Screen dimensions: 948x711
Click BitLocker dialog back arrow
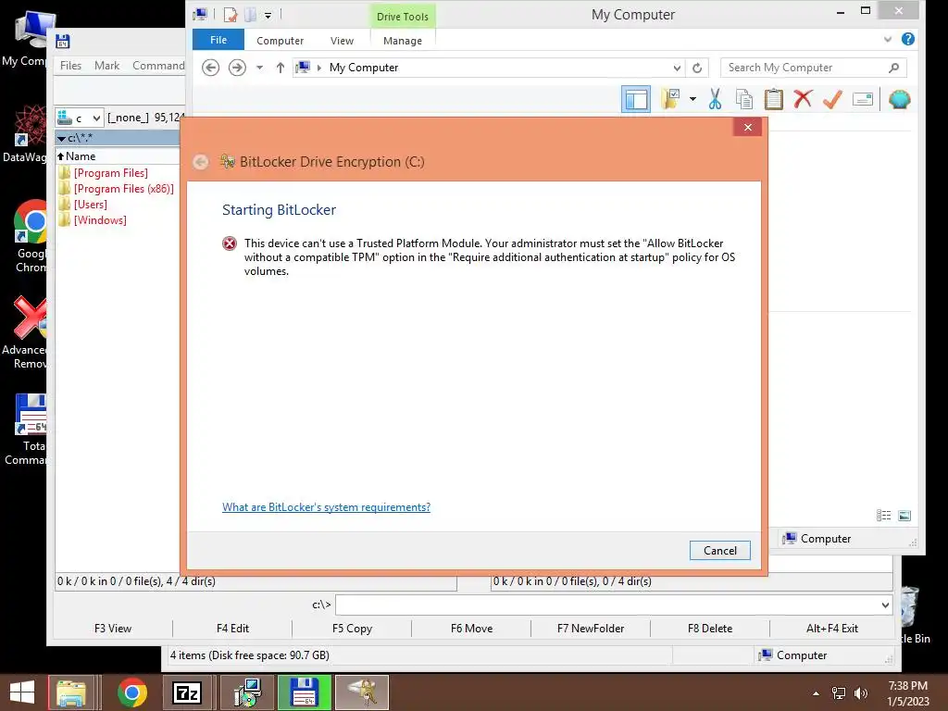coord(201,161)
